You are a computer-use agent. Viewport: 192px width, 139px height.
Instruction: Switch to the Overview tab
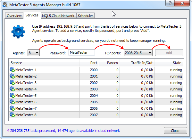(14, 16)
